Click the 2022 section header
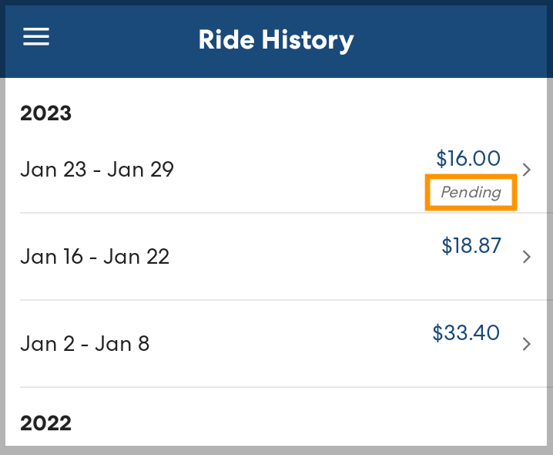The image size is (553, 455). (45, 423)
